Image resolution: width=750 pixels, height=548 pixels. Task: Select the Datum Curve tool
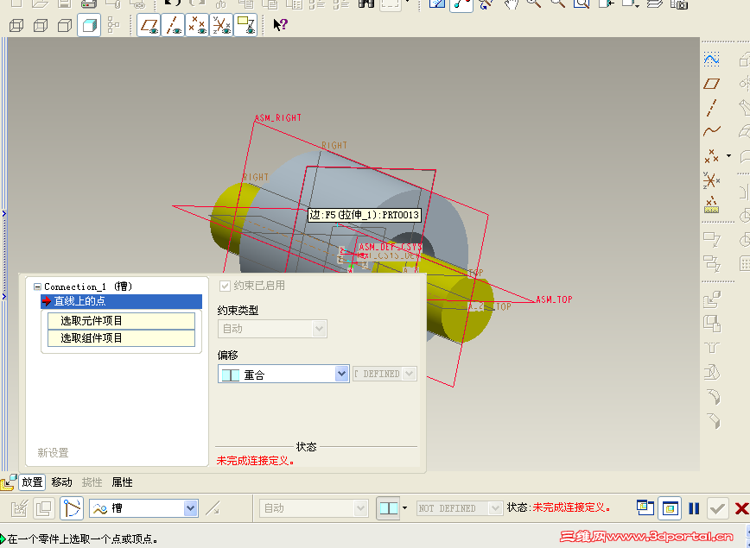[712, 130]
